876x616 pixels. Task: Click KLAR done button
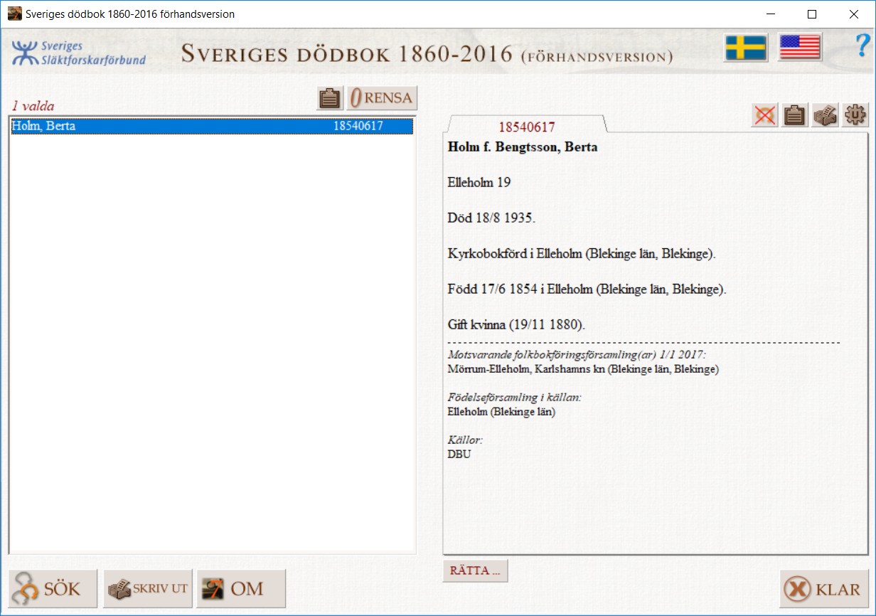click(824, 589)
